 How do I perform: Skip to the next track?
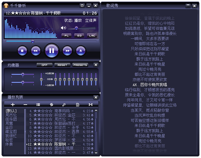67,51
